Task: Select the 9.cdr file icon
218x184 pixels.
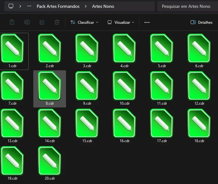Action: (87, 86)
